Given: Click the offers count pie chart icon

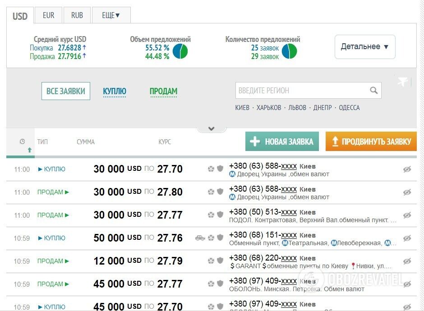Looking at the screenshot, I should click(289, 52).
